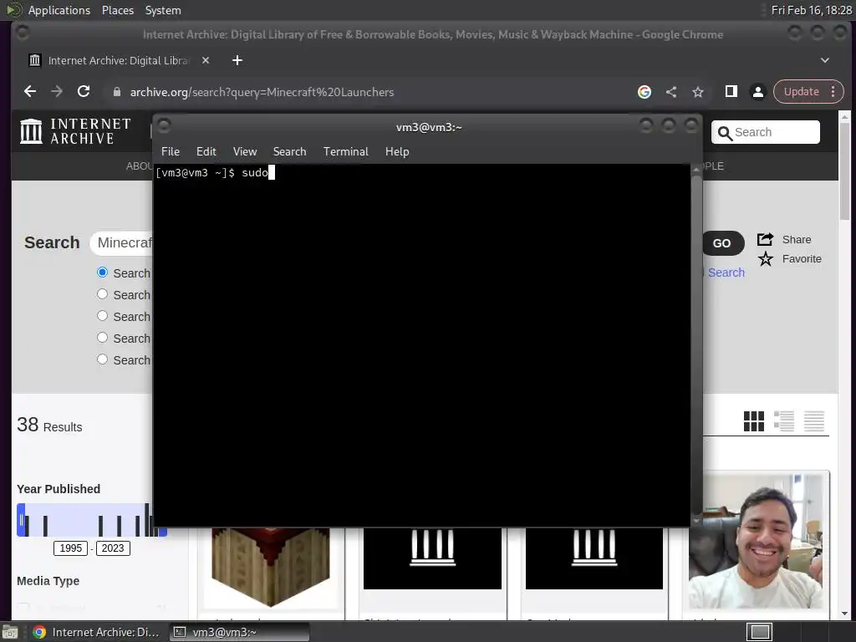The height and width of the screenshot is (642, 856).
Task: Open the Chrome profile avatar
Action: tap(757, 92)
